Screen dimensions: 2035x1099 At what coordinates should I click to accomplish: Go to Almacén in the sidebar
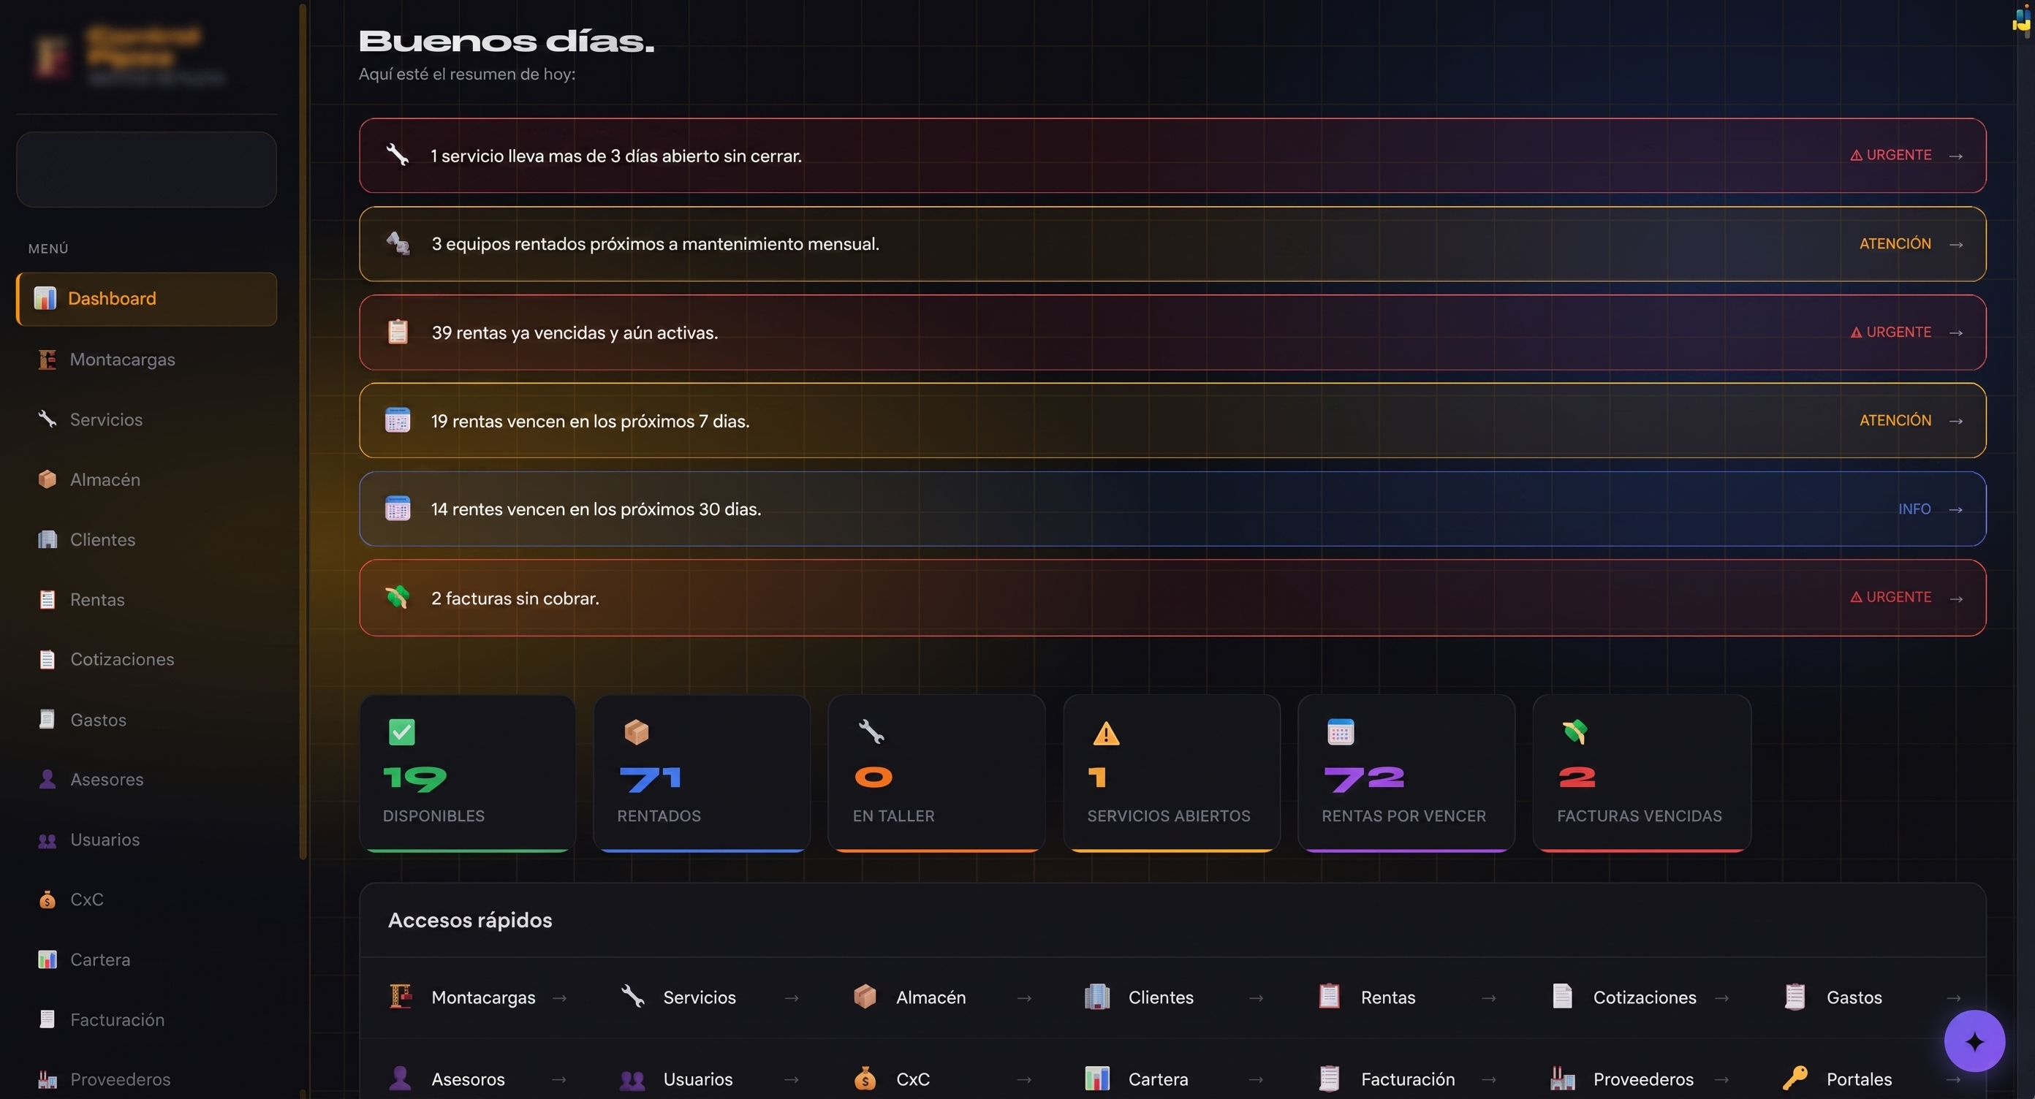pyautogui.click(x=146, y=479)
